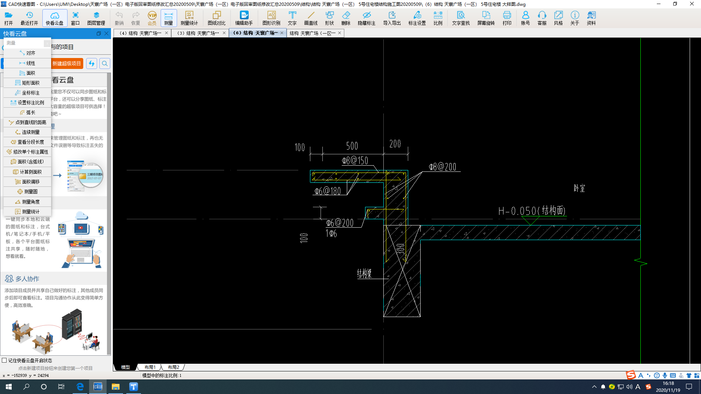Open 文字查找 text search tool
The image size is (701, 394).
pos(461,18)
